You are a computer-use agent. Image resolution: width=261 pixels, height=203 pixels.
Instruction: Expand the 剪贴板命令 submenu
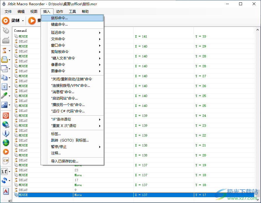pyautogui.click(x=72, y=52)
